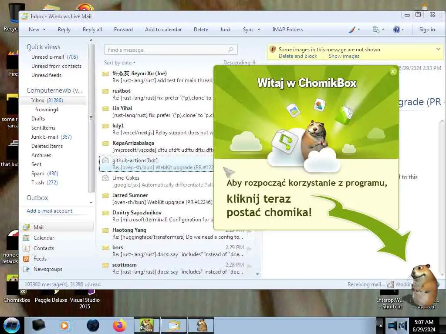This screenshot has width=446, height=334.
Task: Expand the image warning bar chevron
Action: coord(438,49)
